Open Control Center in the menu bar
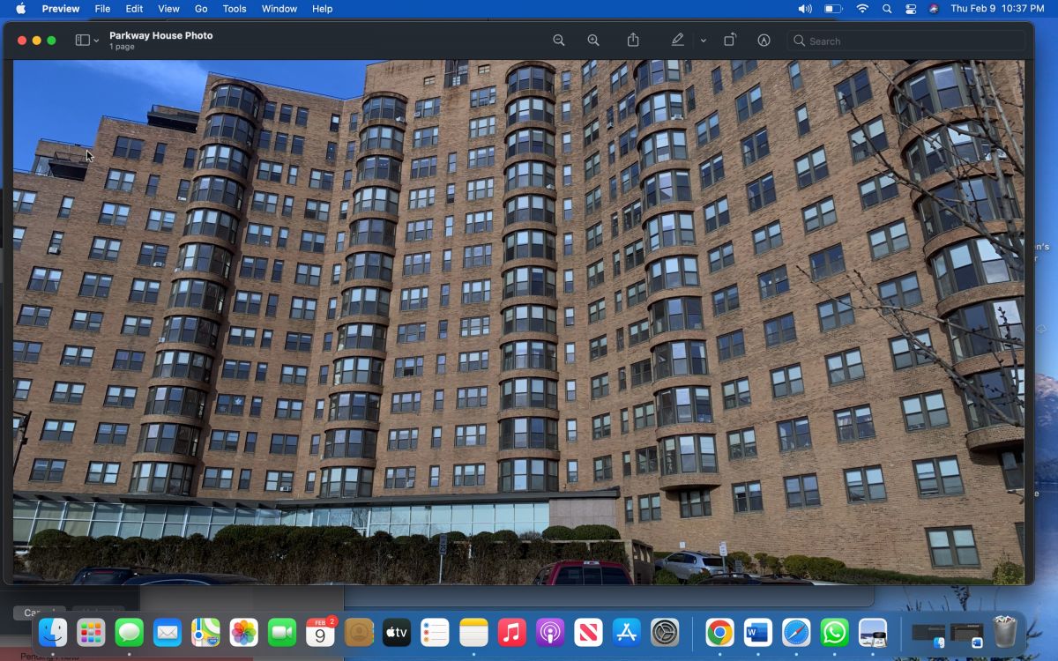The image size is (1058, 661). pyautogui.click(x=911, y=9)
